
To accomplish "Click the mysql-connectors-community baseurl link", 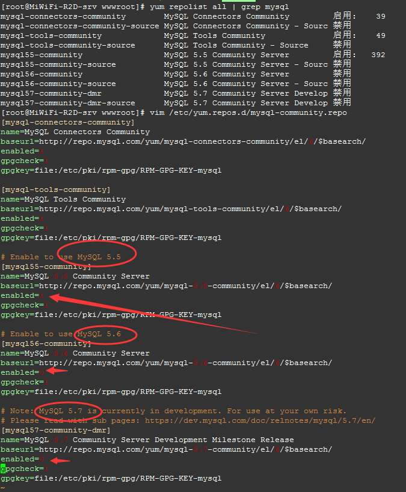I will pos(202,141).
